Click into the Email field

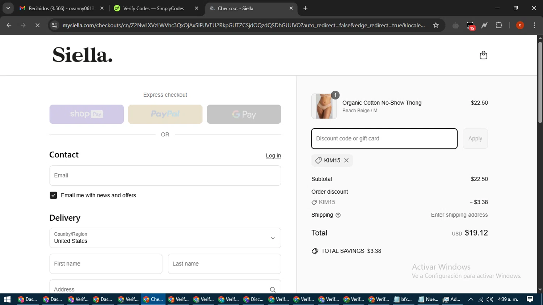click(x=165, y=175)
